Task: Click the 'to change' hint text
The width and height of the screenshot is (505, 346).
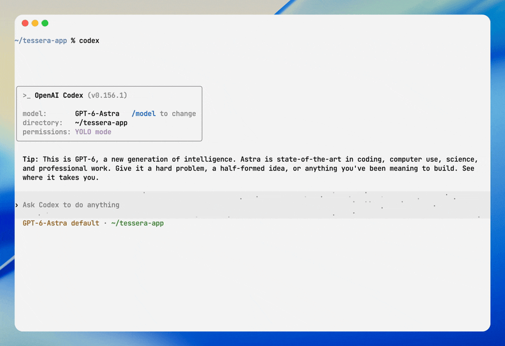Action: (x=178, y=114)
